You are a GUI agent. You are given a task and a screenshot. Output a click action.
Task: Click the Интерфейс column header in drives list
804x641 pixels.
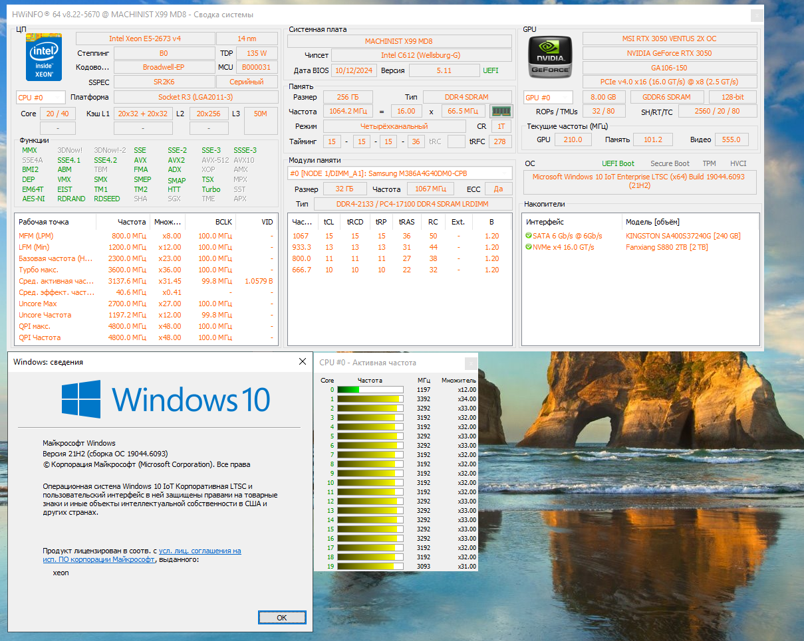click(x=572, y=222)
